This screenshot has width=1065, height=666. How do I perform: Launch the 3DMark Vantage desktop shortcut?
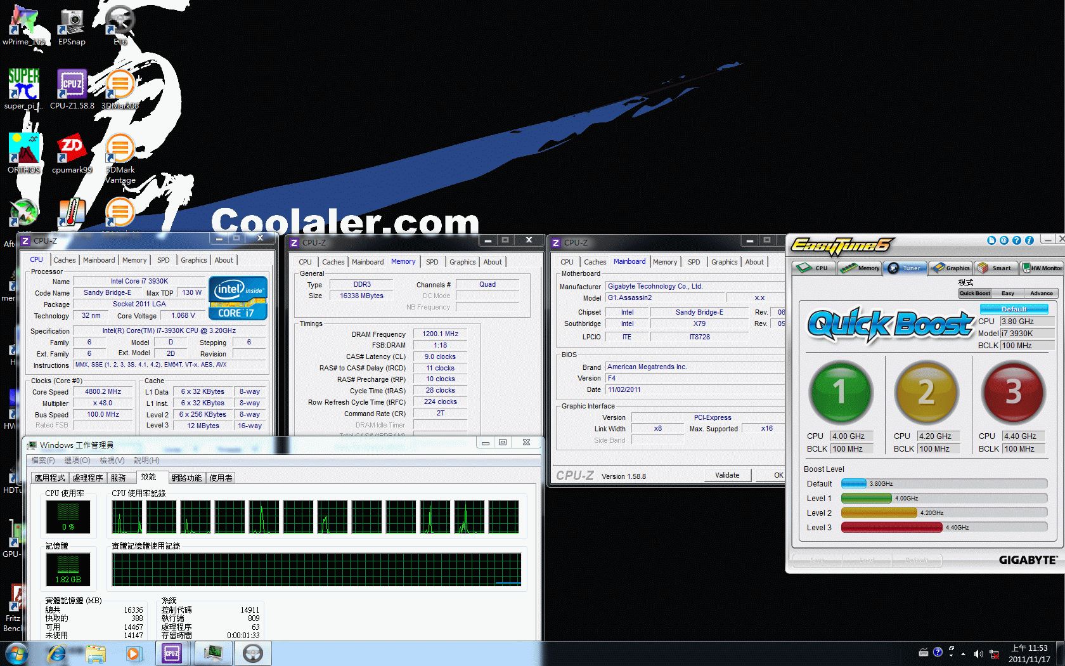point(120,158)
